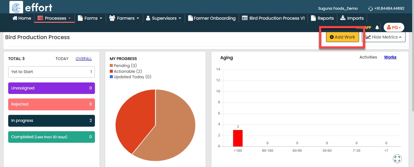
Task: Open Farmer Onboarding page
Action: click(x=212, y=18)
